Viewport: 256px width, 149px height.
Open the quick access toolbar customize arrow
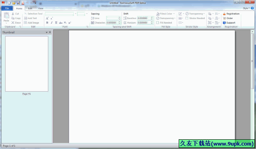35,3
